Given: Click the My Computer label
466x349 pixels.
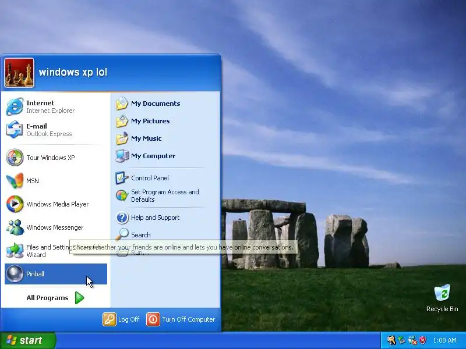Looking at the screenshot, I should coord(153,156).
